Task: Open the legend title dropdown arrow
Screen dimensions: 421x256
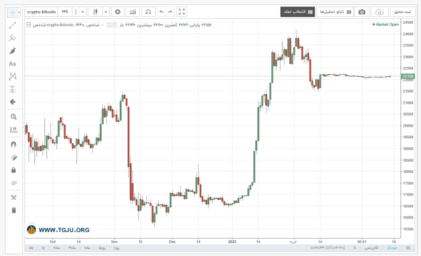Action: (102, 25)
